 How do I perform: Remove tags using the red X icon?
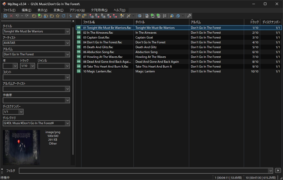(11, 16)
